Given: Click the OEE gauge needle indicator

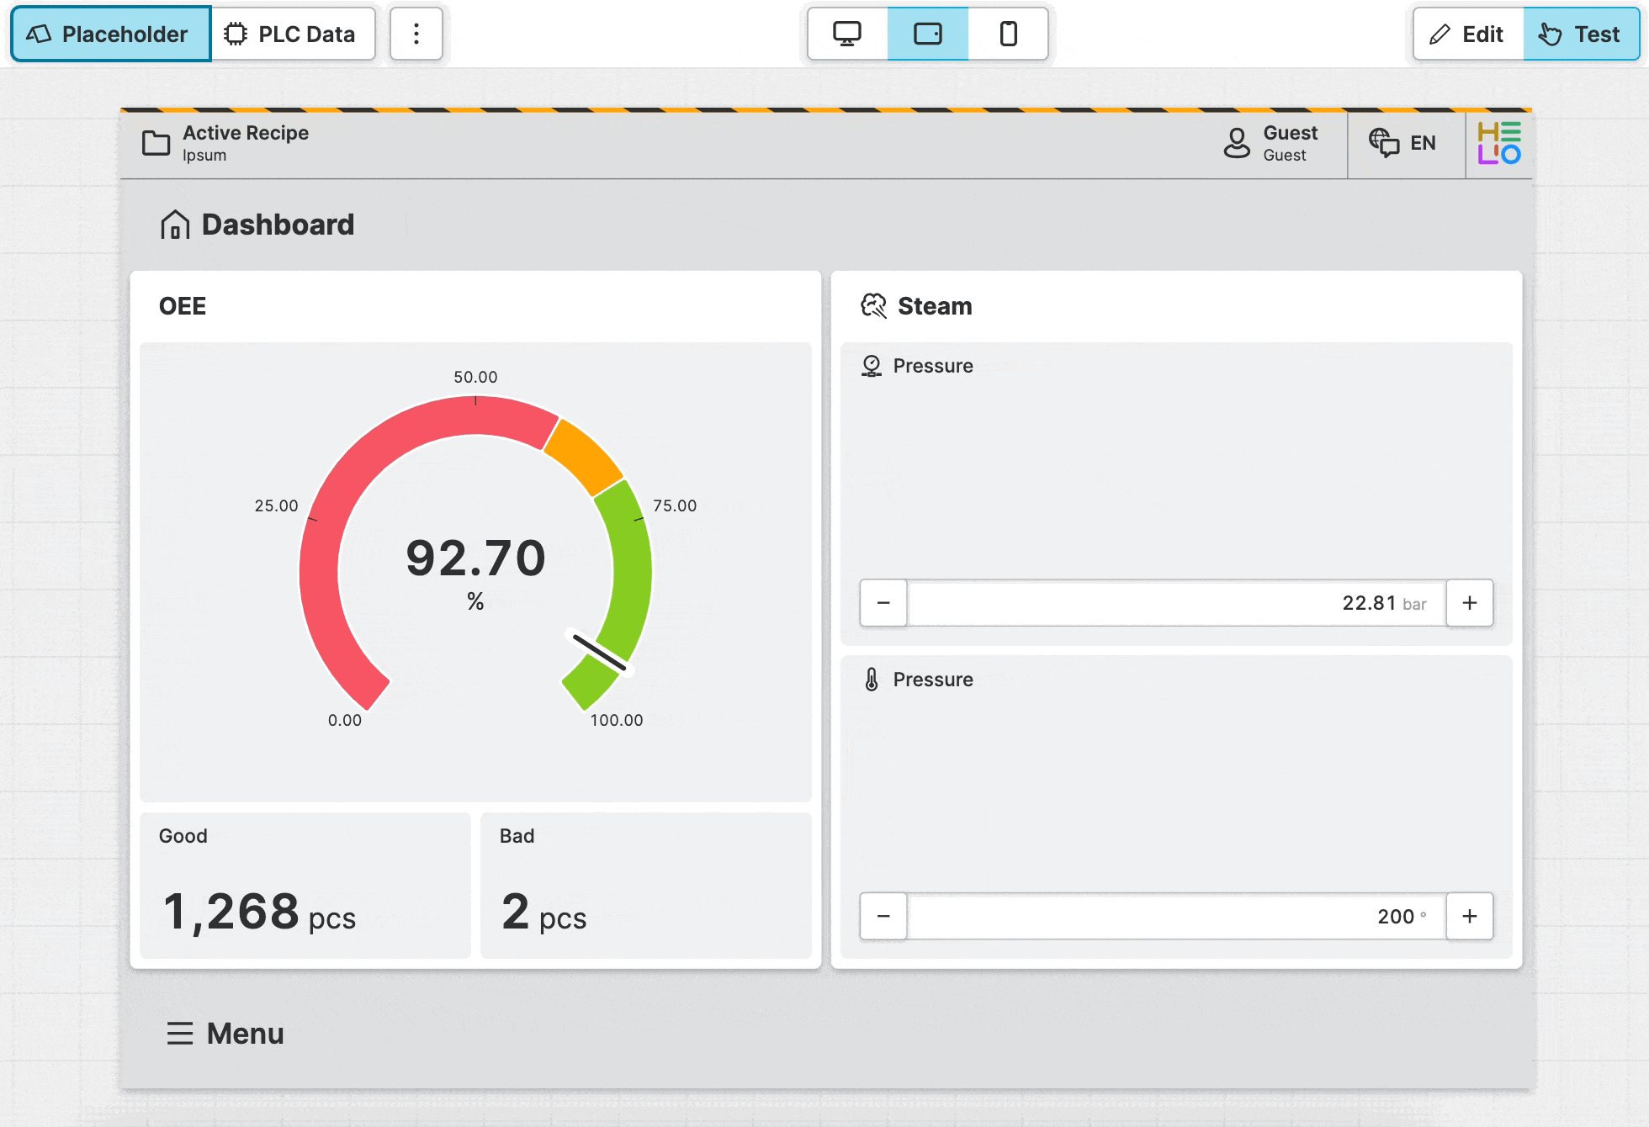Looking at the screenshot, I should pyautogui.click(x=599, y=653).
